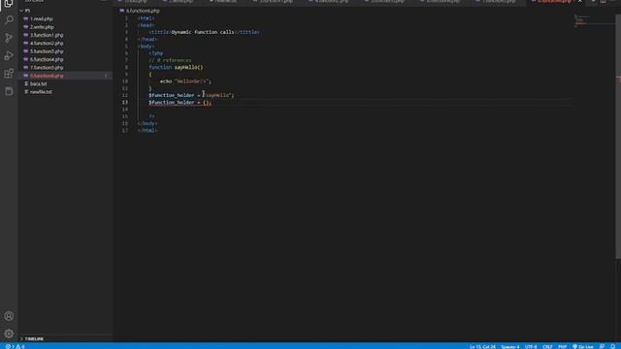Change encoding via UTF-8 status item
The width and height of the screenshot is (621, 349).
tap(531, 346)
